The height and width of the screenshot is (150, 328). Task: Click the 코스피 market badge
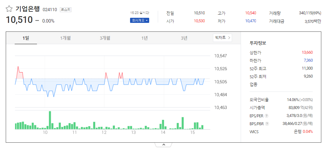tap(66, 10)
